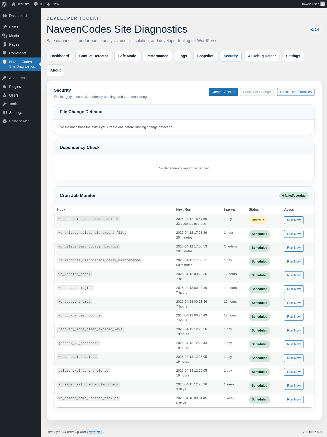Select the text "23 seconds overdue"

click(191, 224)
